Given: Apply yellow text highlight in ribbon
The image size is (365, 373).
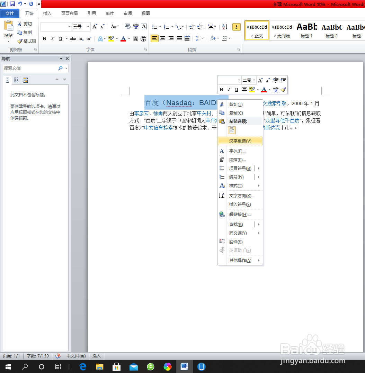Looking at the screenshot, I should 111,38.
